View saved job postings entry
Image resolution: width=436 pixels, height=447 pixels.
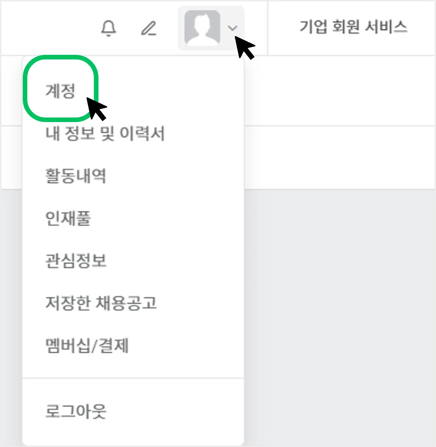point(101,303)
